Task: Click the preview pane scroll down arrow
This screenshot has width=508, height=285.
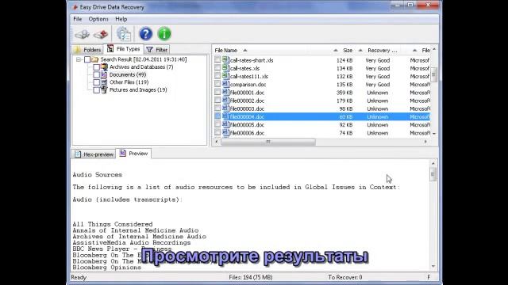Action: [433, 267]
